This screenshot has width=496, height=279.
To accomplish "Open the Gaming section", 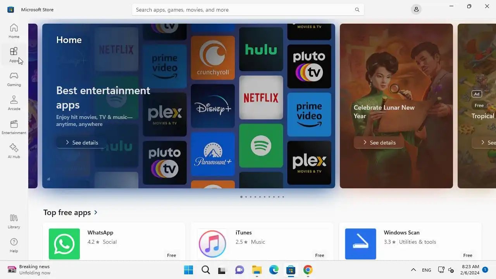I will [x=14, y=79].
